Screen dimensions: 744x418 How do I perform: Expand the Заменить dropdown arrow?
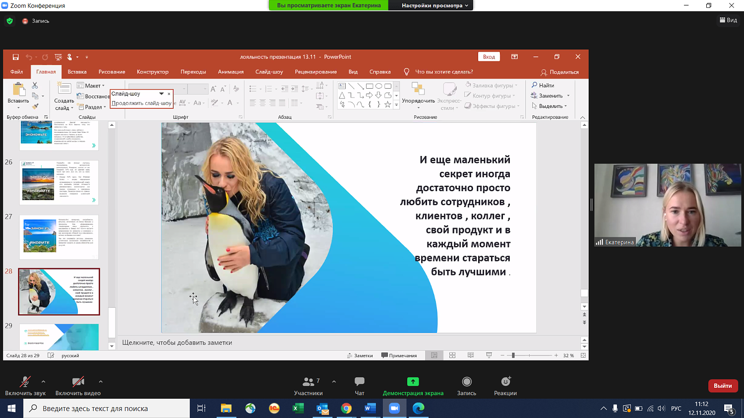[x=568, y=96]
